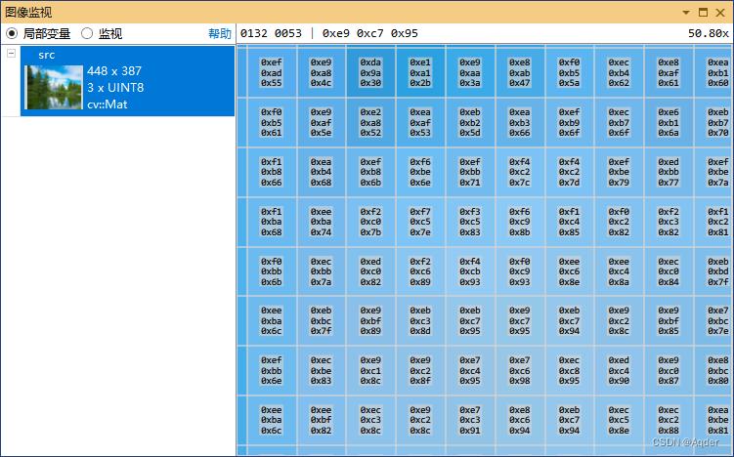Select the src variable name label
Image resolution: width=734 pixels, height=457 pixels.
click(46, 55)
